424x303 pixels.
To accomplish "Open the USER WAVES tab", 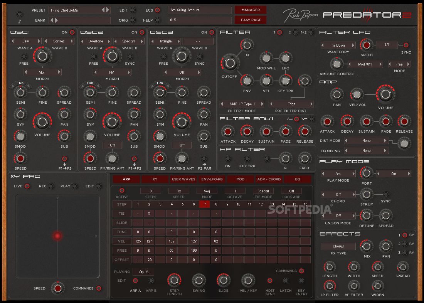I will click(183, 179).
